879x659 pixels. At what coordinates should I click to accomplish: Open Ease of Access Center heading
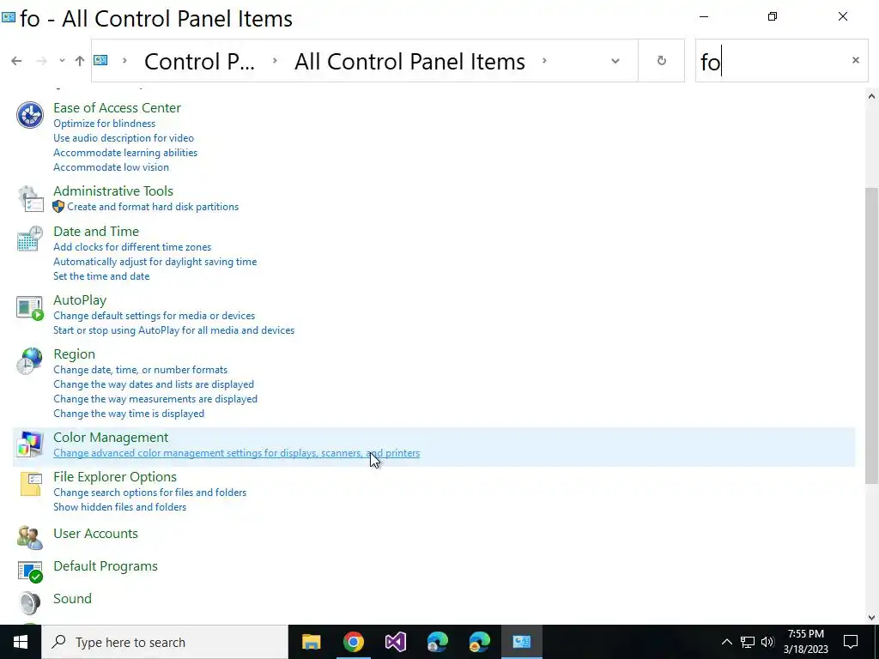[117, 107]
